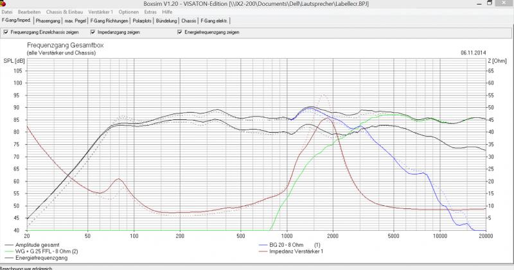Viewport: 514px width, 270px height.
Task: Switch to the Polarplots tab
Action: coord(142,21)
